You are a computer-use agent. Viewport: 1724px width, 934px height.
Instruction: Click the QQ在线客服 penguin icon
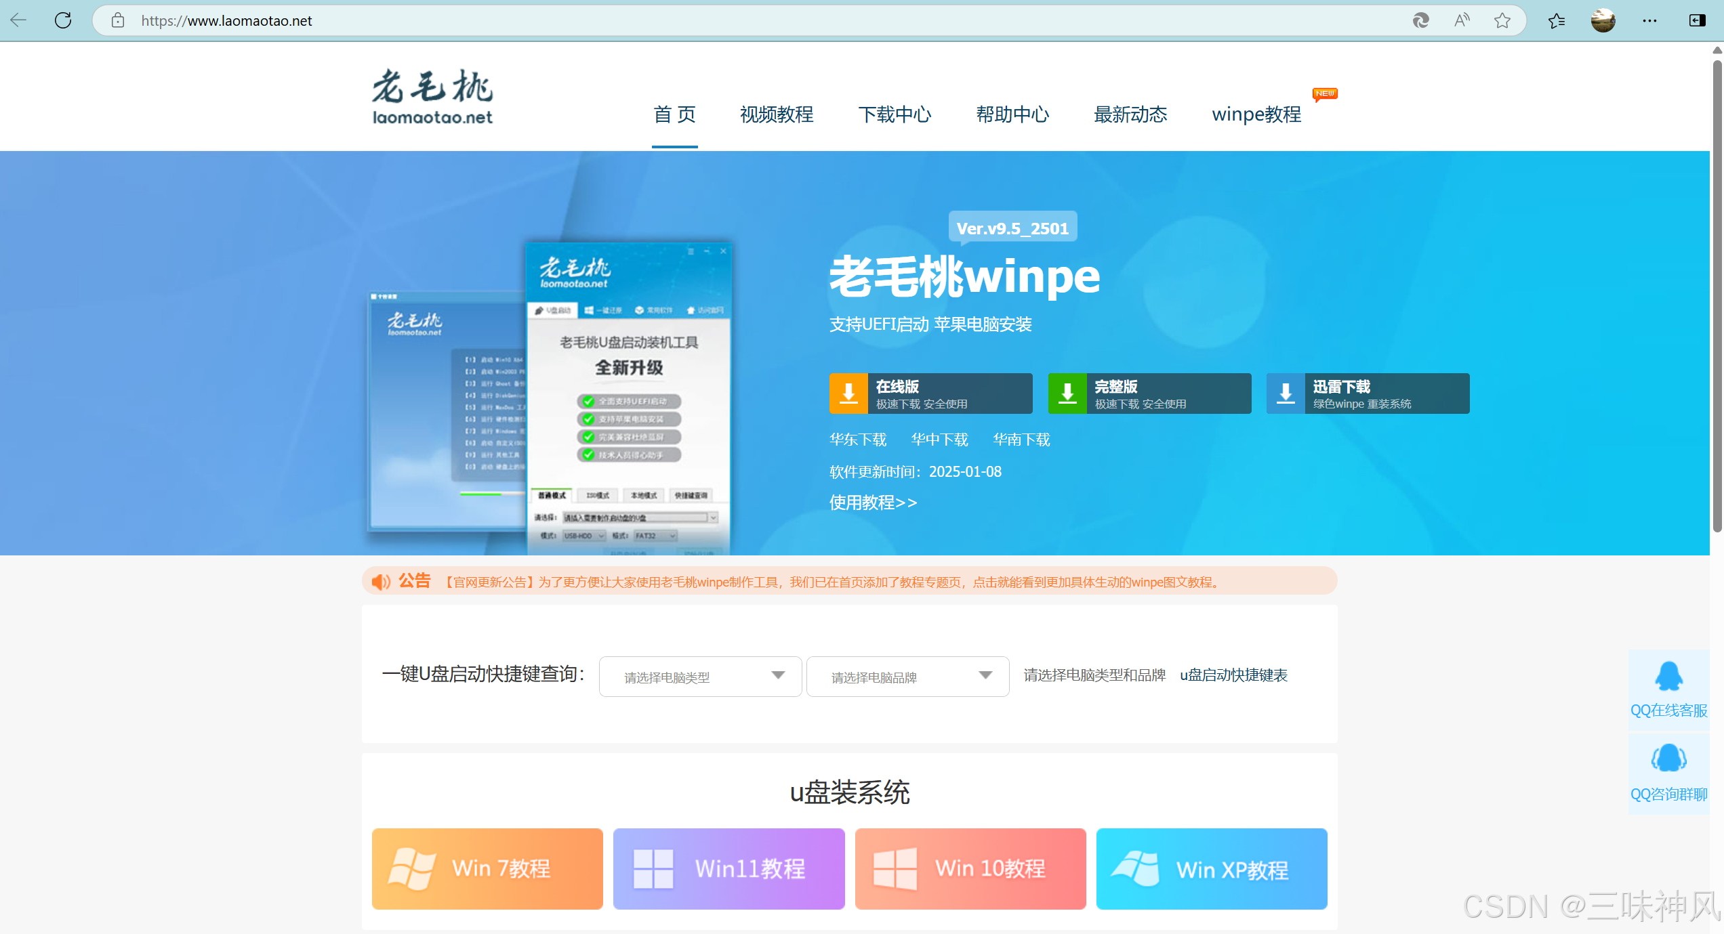coord(1668,676)
